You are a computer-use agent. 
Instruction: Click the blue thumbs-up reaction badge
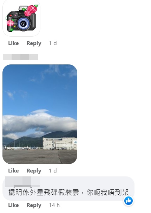click(129, 201)
